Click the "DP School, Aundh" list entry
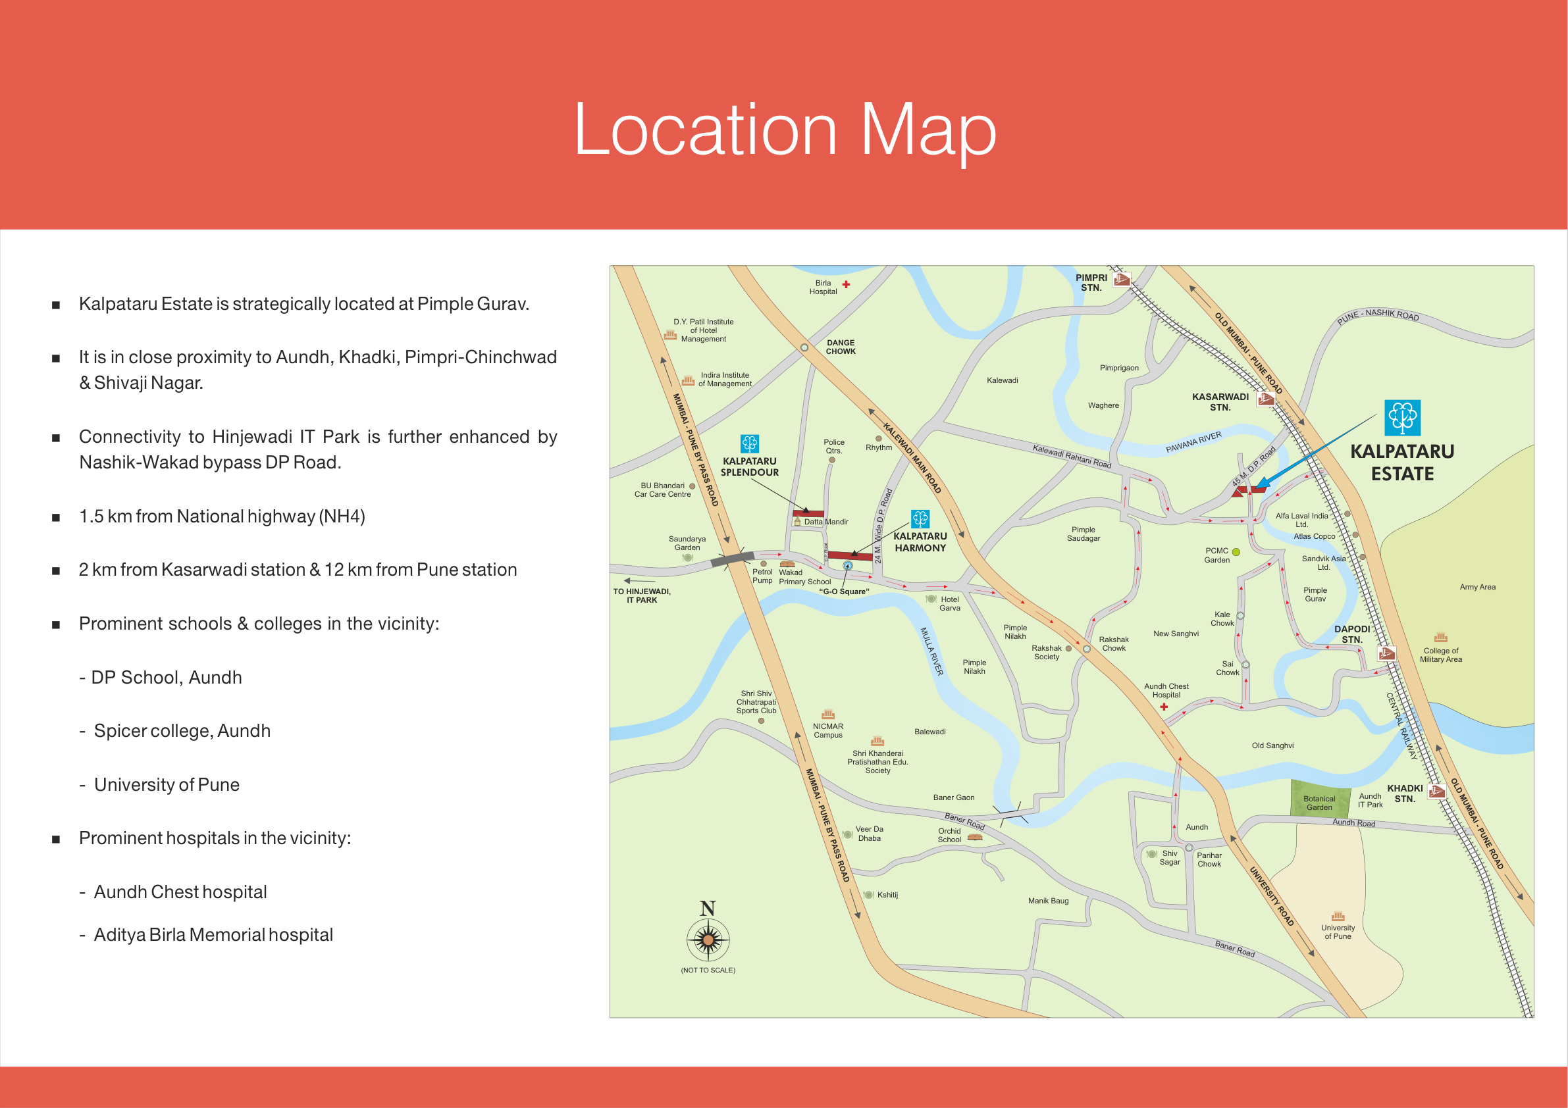 167,677
